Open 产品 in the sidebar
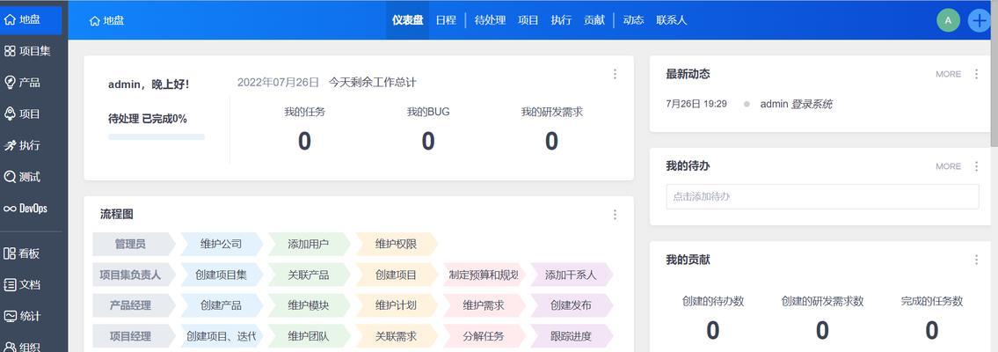Image resolution: width=998 pixels, height=352 pixels. pos(23,83)
